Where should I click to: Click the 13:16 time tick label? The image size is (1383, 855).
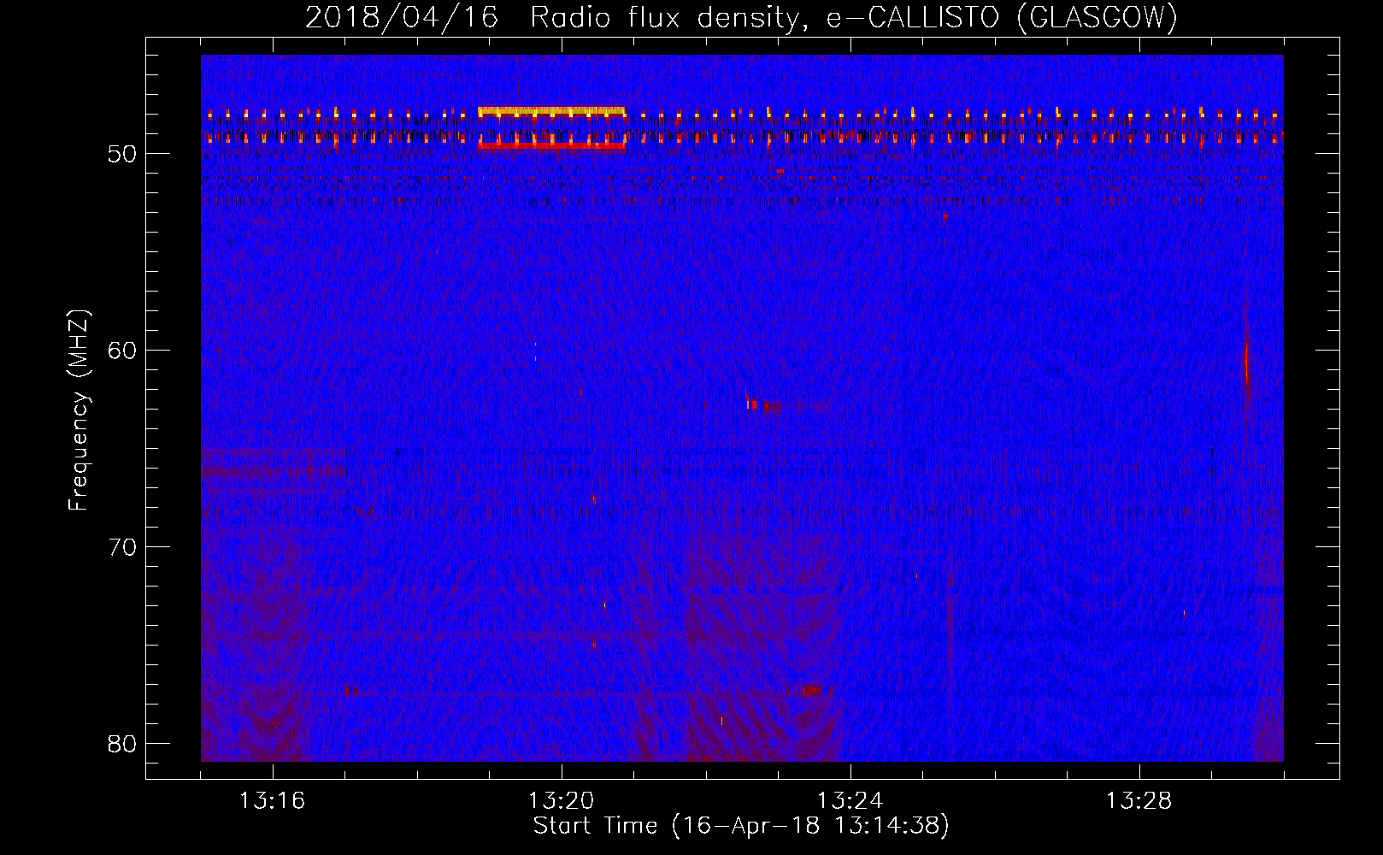pos(273,801)
